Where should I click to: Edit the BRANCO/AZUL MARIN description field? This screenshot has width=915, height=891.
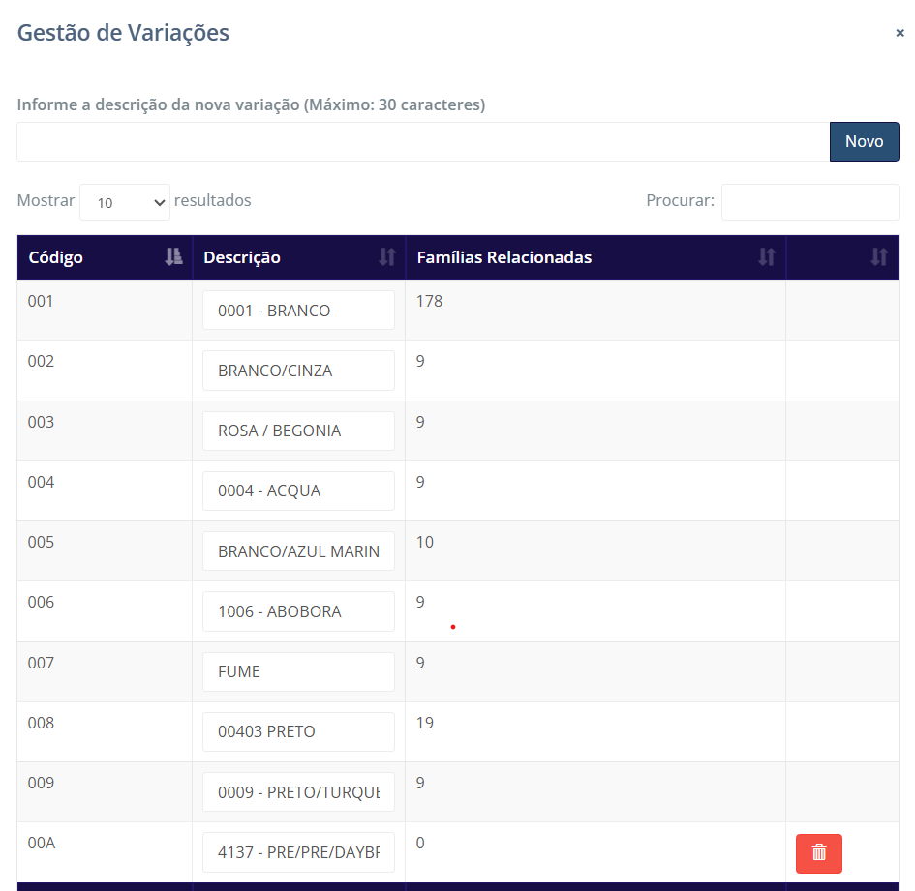click(298, 551)
